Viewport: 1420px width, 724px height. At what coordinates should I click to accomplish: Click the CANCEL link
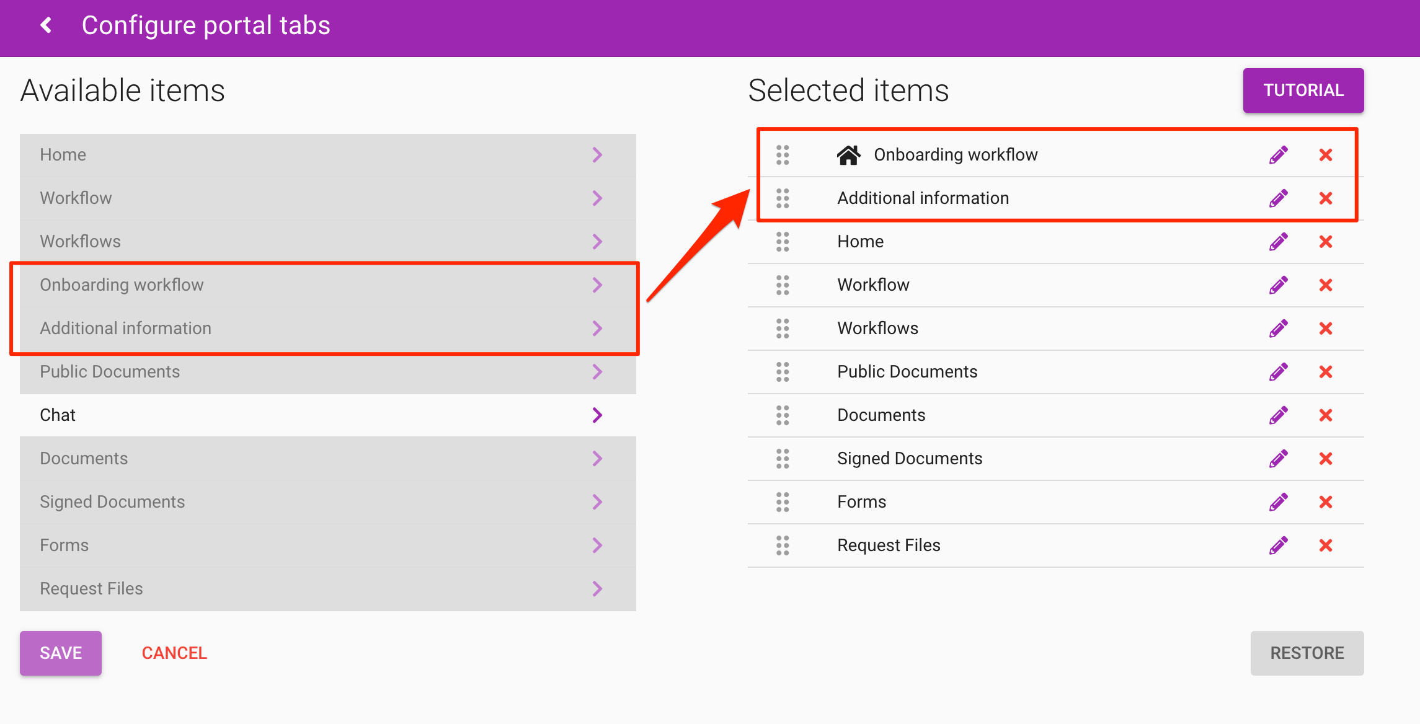pyautogui.click(x=174, y=653)
